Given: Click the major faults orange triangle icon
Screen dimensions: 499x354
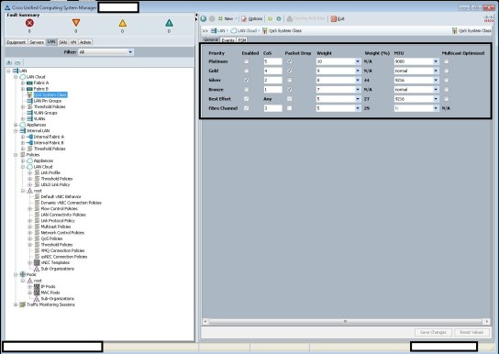Looking at the screenshot, I should coord(76,23).
